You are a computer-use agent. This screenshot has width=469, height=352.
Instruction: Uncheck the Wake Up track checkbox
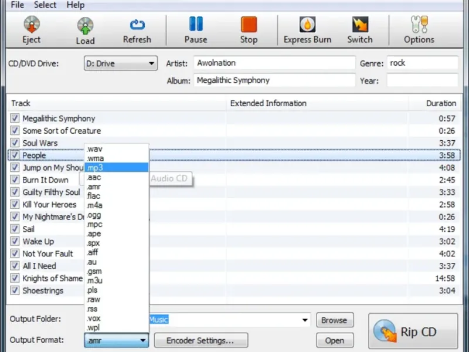coord(15,241)
